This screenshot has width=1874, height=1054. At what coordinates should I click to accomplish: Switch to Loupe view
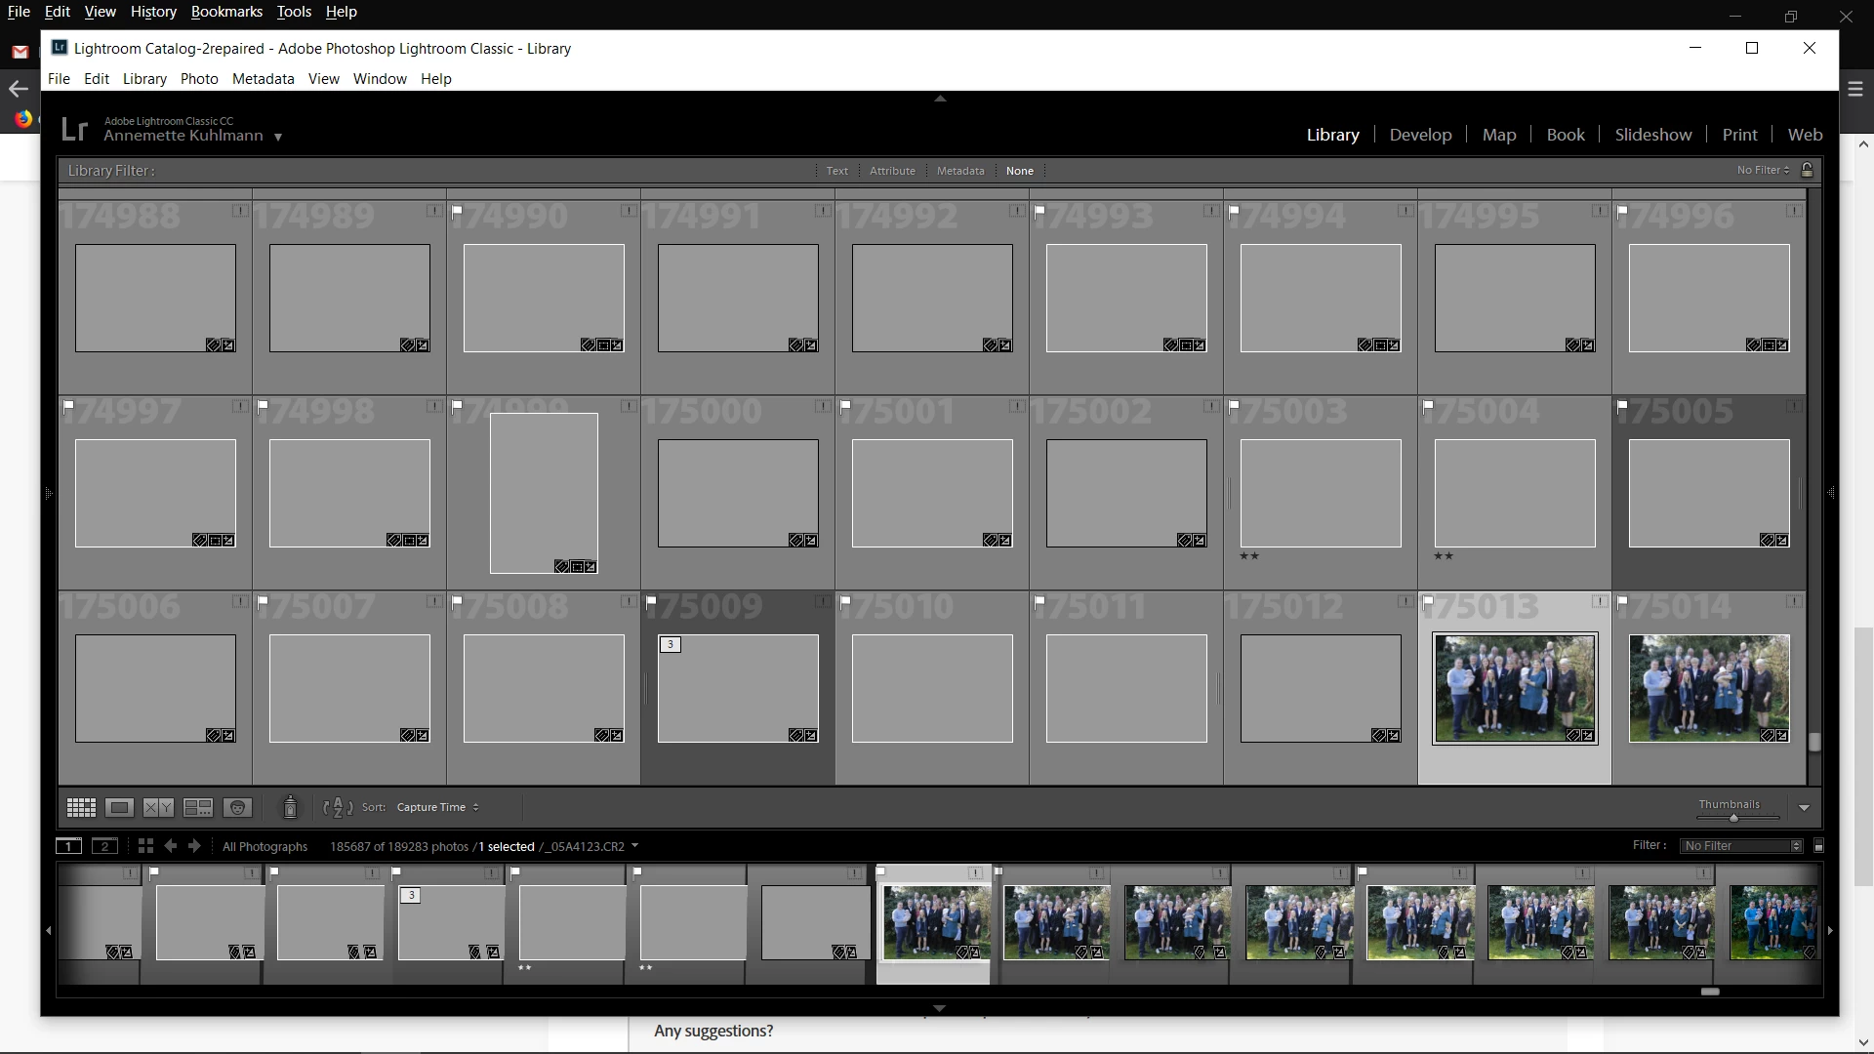click(119, 807)
